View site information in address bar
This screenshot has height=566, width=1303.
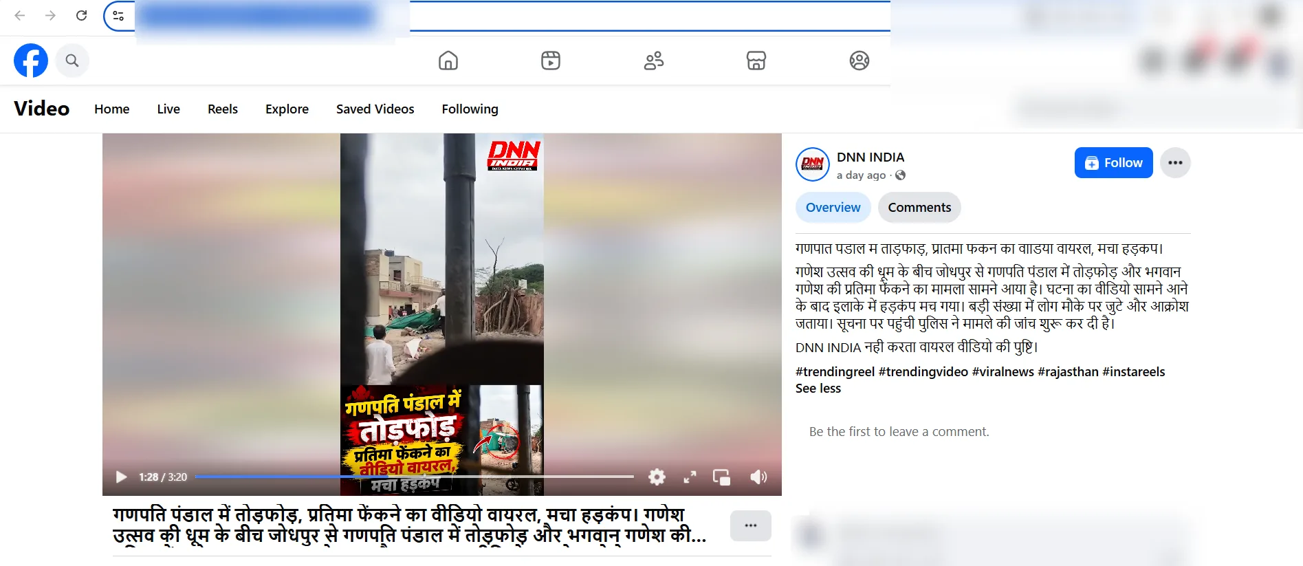118,16
